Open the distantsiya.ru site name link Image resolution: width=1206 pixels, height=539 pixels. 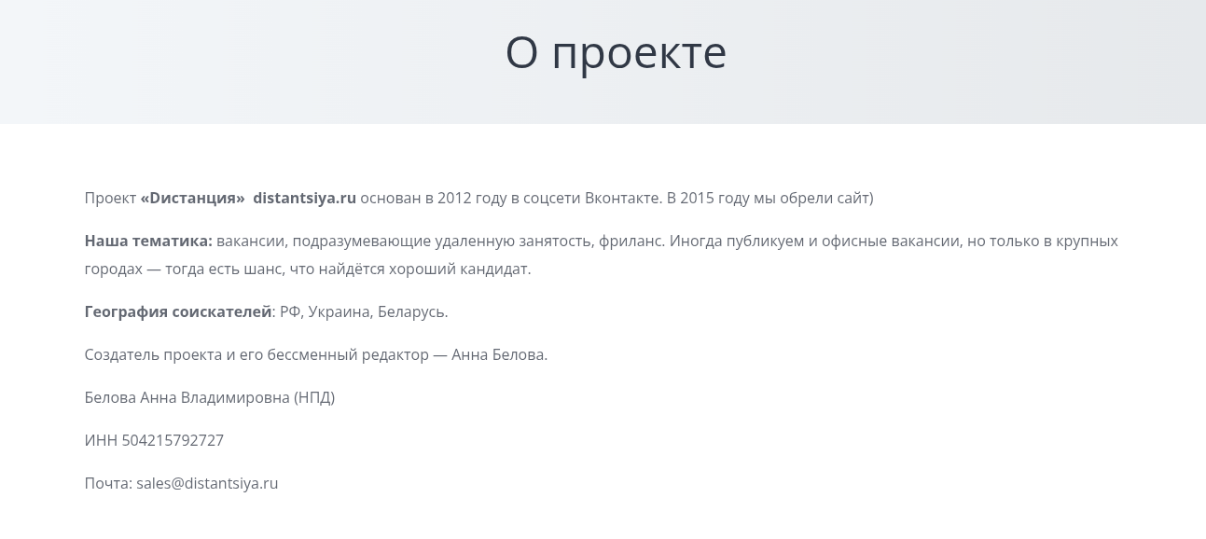click(304, 198)
